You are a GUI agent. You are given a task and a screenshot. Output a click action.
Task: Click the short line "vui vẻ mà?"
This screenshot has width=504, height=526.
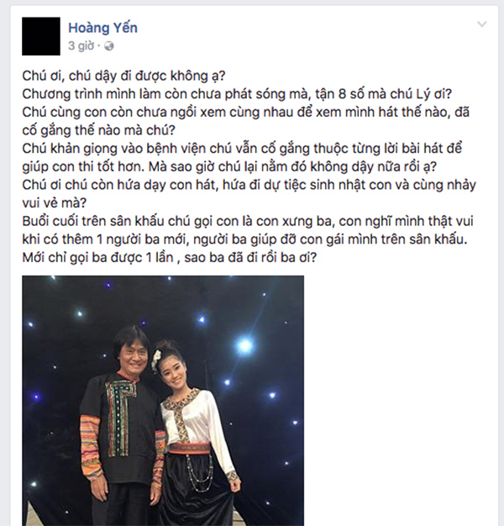(55, 203)
